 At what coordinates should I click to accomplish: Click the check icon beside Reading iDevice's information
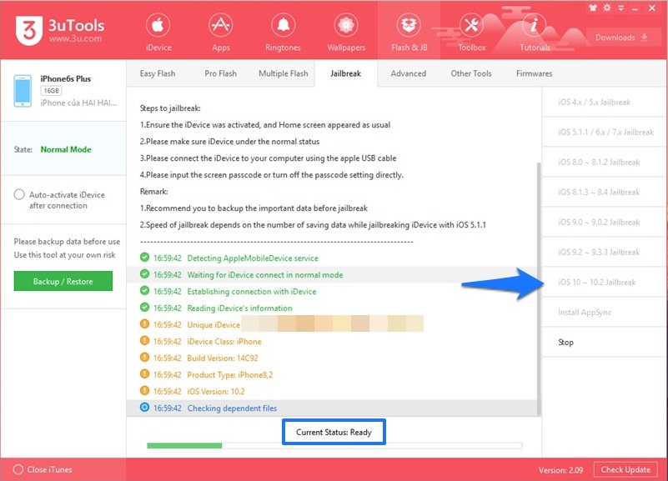pyautogui.click(x=144, y=308)
